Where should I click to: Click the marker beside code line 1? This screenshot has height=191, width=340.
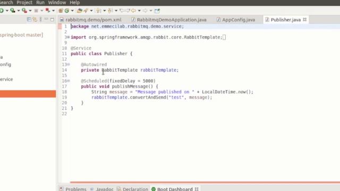59,27
